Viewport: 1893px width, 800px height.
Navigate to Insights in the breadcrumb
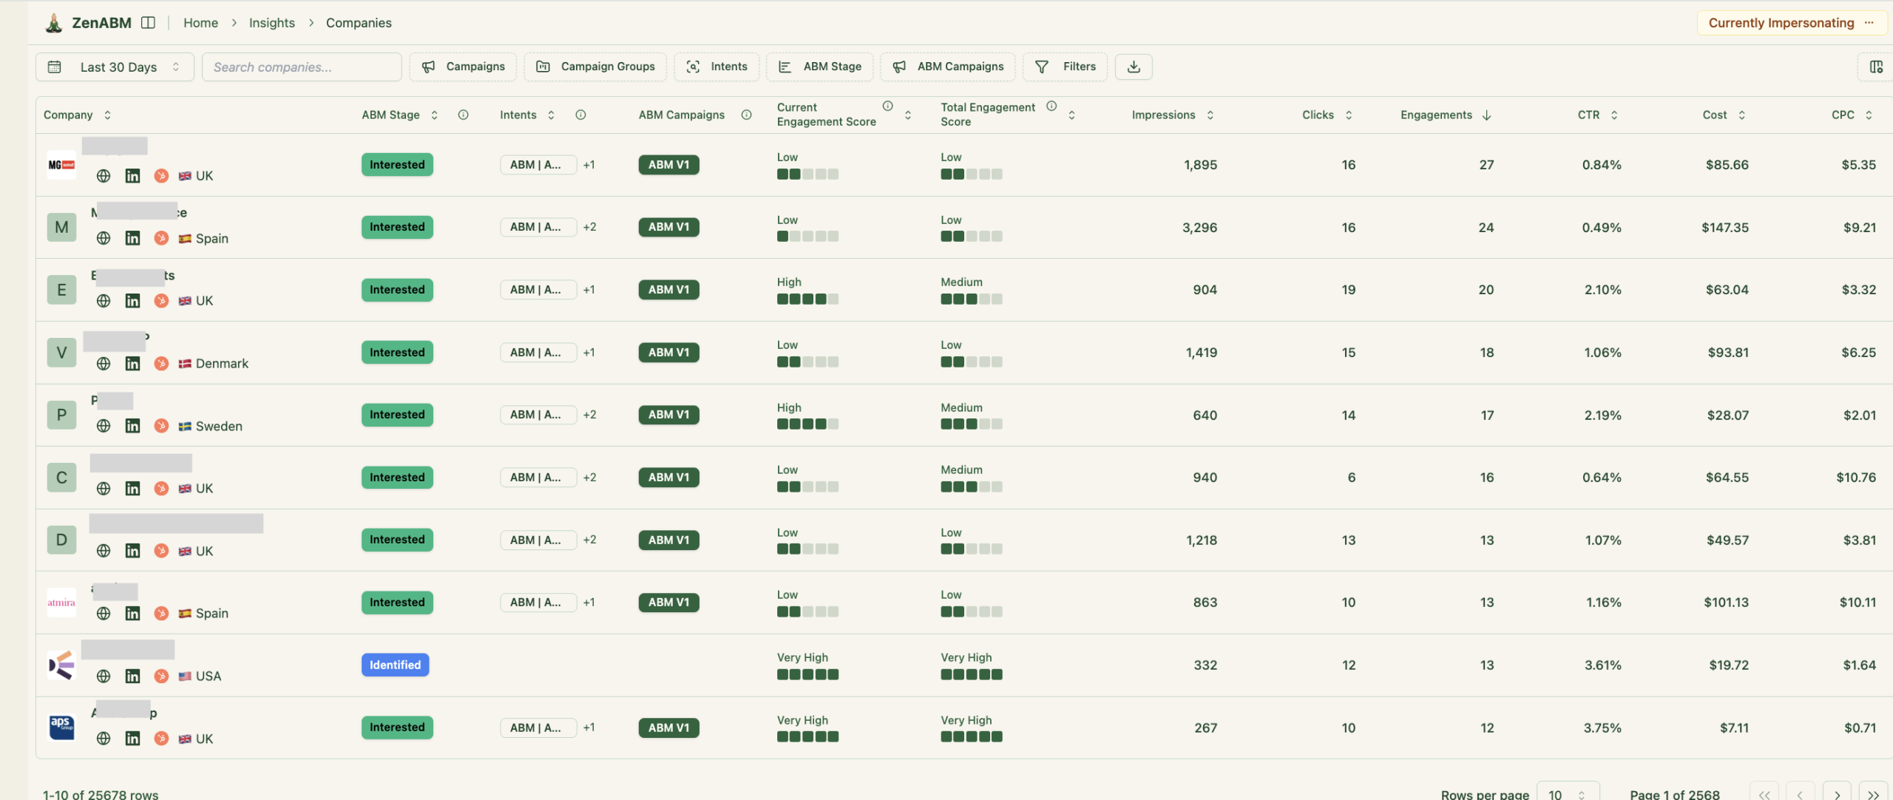[x=272, y=22]
